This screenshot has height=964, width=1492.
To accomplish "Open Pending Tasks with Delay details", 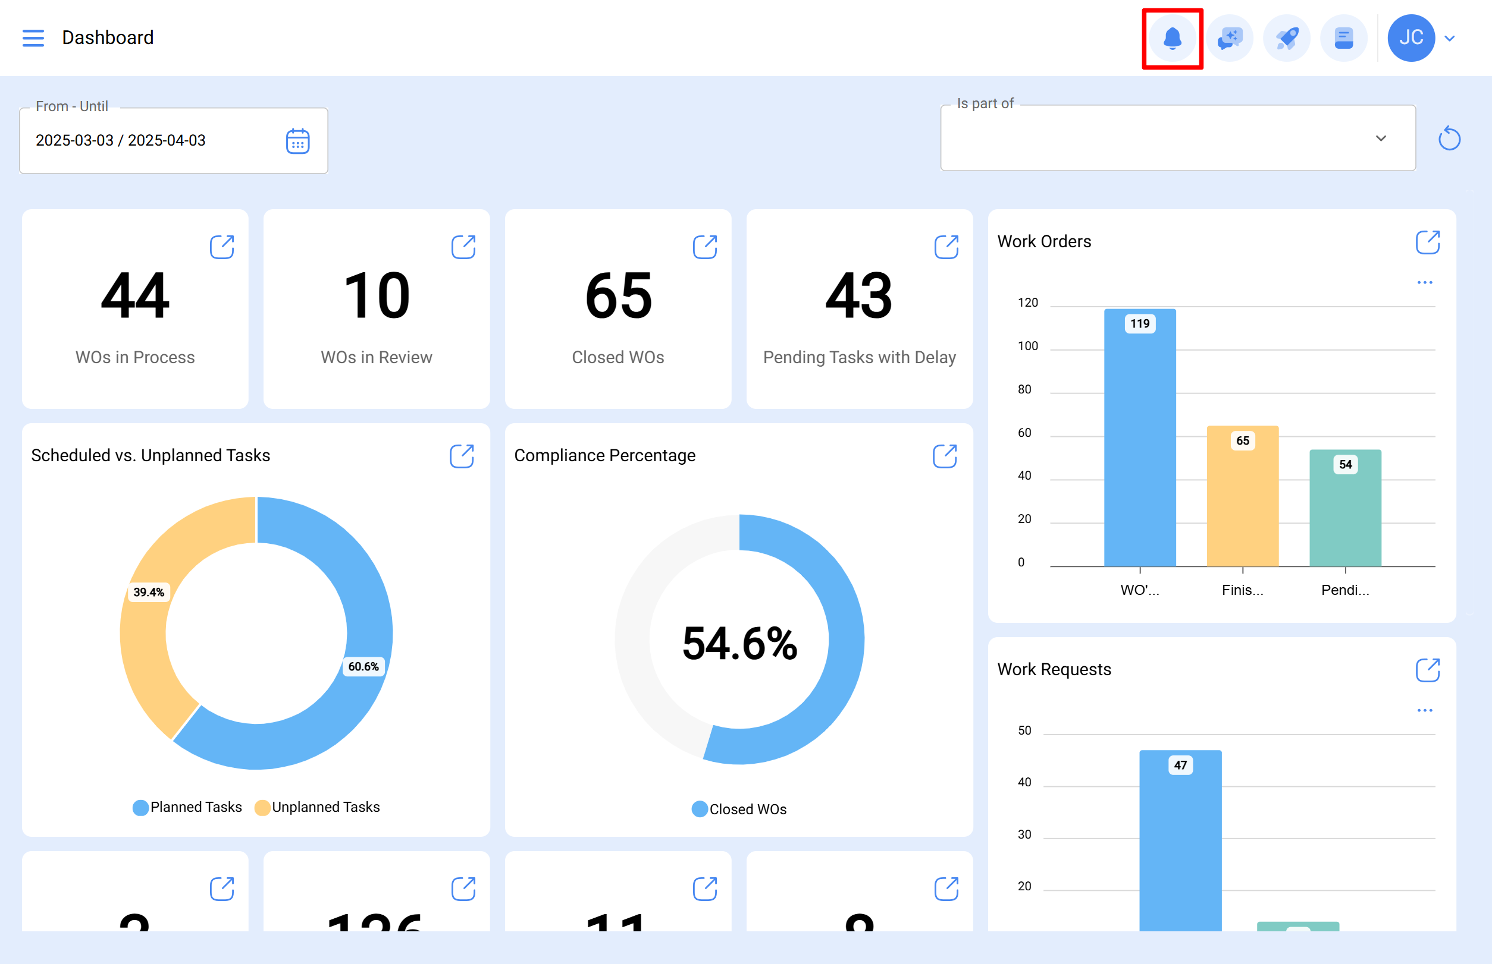I will (946, 247).
